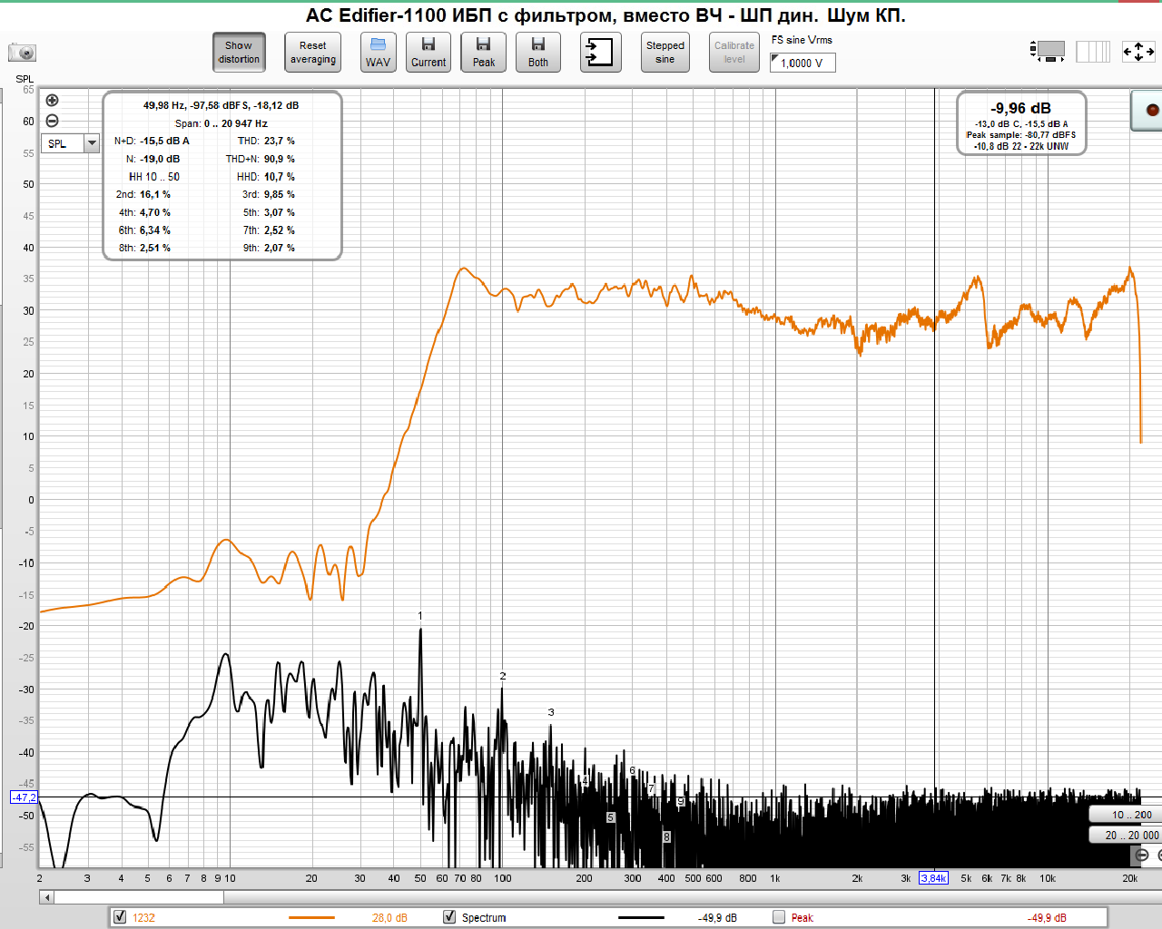Click the camera capture icon
1162x929 pixels.
[22, 52]
